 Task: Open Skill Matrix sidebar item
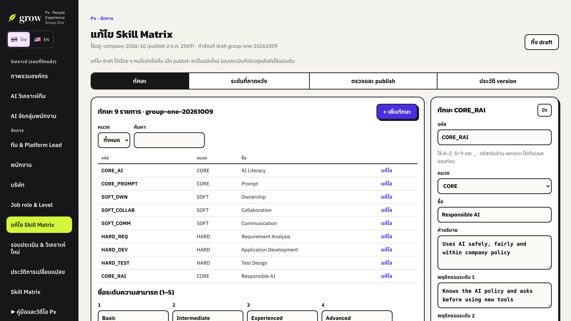pos(39,292)
